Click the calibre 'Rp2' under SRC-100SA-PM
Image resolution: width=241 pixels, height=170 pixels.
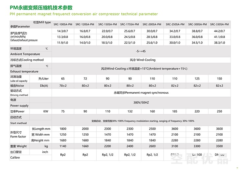(x=63, y=155)
